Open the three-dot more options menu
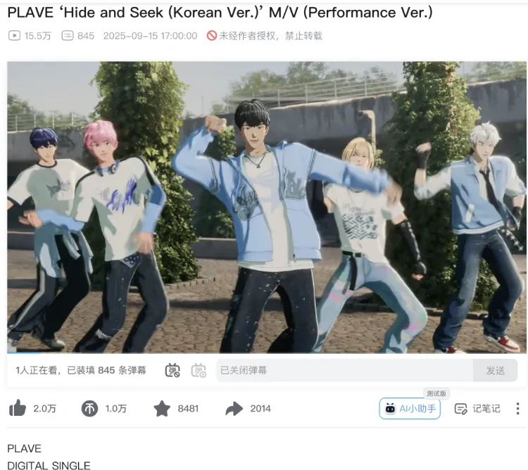The height and width of the screenshot is (470, 528). [x=517, y=409]
